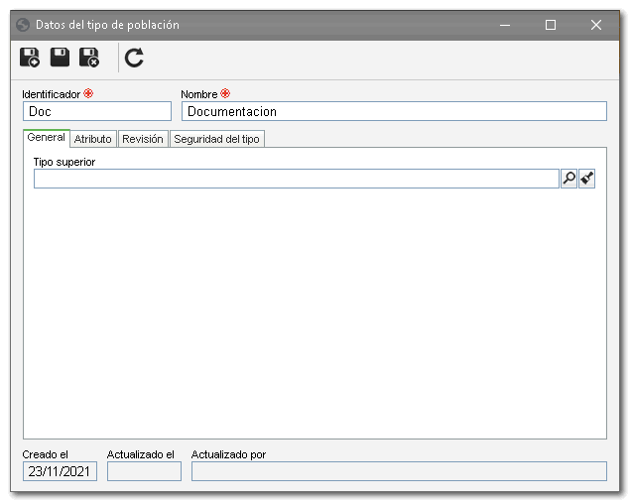
Task: Switch to the Atributo tab
Action: tap(93, 139)
